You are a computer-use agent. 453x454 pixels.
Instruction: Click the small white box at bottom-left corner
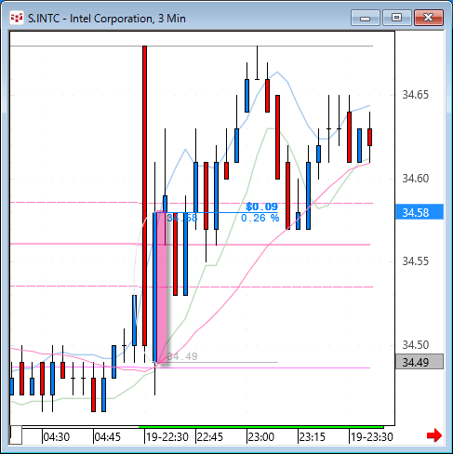pyautogui.click(x=16, y=435)
